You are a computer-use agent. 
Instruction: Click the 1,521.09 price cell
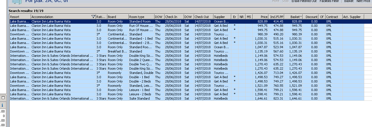click(260, 86)
